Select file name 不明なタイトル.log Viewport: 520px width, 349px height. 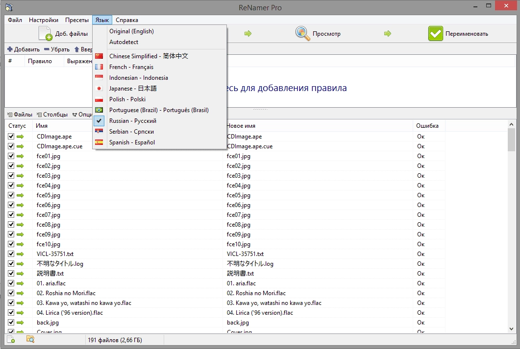point(60,263)
